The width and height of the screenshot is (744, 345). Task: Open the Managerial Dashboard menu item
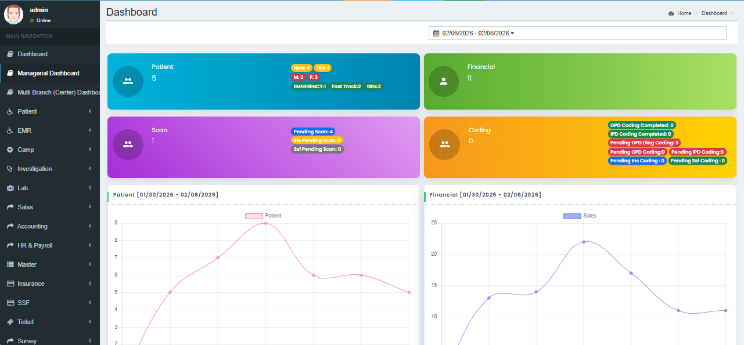(x=48, y=73)
